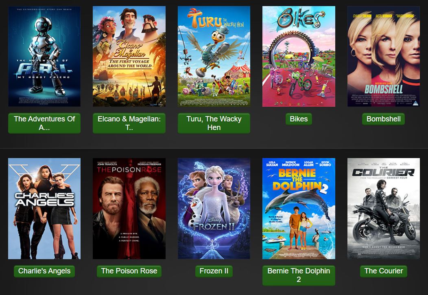Open The Courier movie poster
Viewport: 428px width, 295px height.
[x=384, y=209]
